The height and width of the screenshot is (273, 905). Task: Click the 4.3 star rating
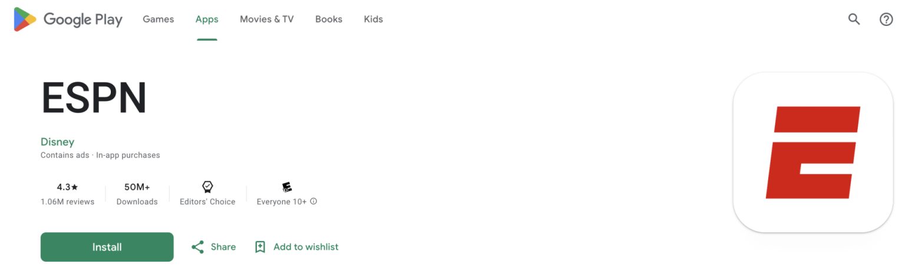[67, 187]
